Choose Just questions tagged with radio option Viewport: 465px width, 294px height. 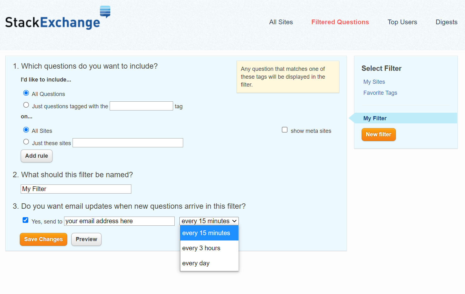pyautogui.click(x=26, y=105)
